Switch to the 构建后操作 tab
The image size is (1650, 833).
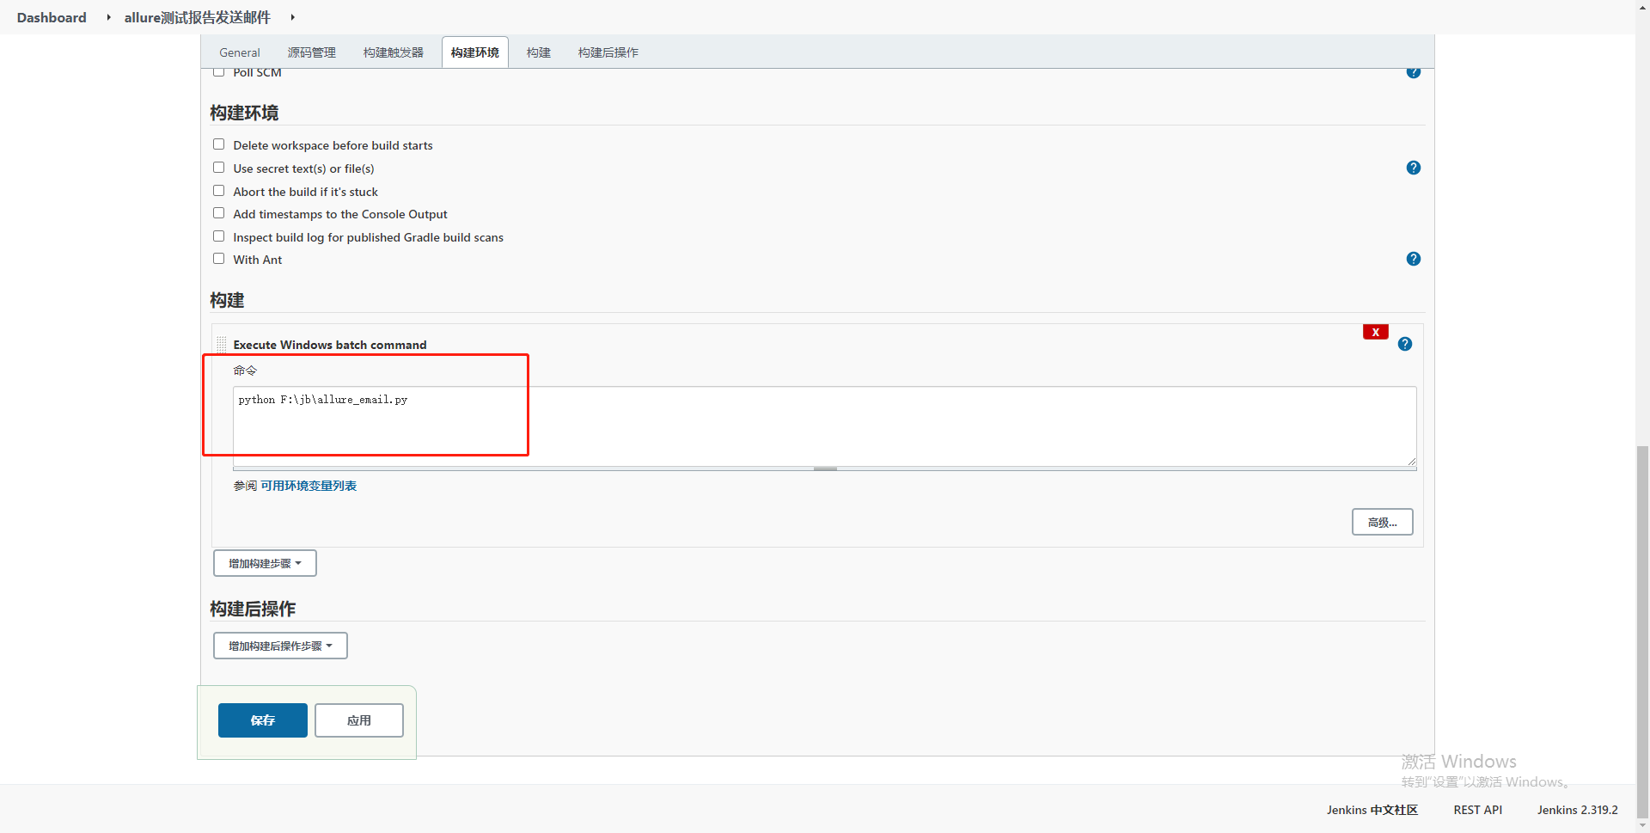(608, 52)
